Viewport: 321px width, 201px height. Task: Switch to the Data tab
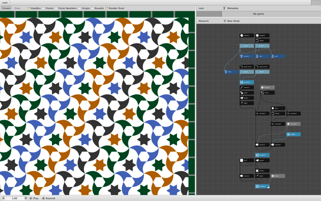(x=17, y=8)
